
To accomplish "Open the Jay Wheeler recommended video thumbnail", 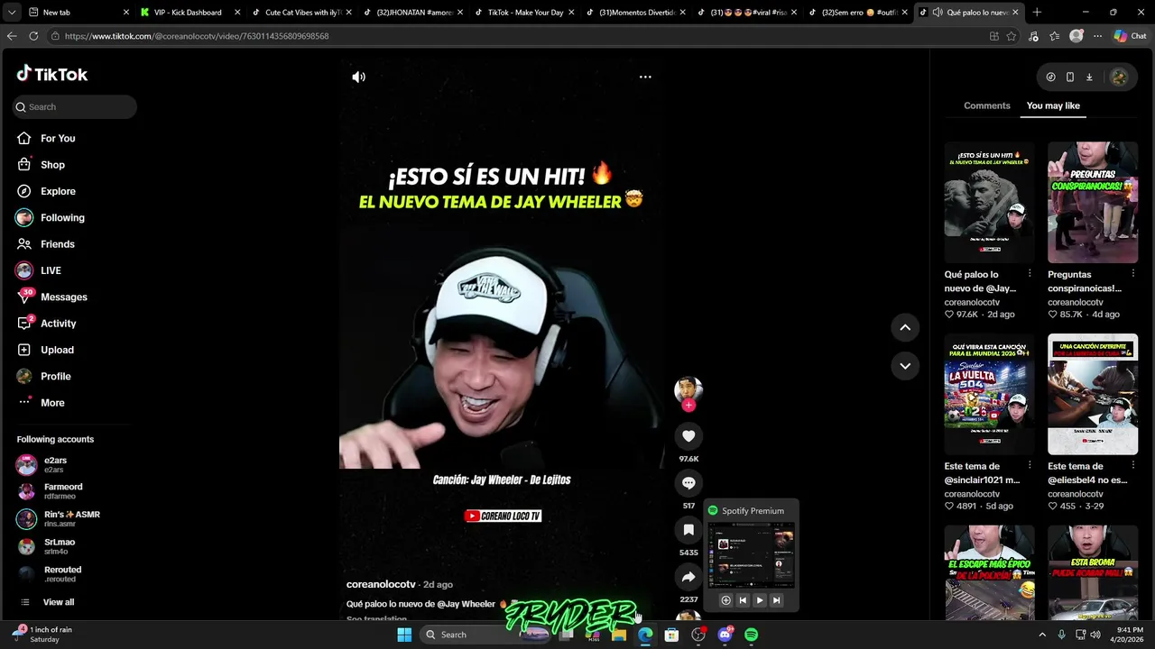I will tap(990, 202).
